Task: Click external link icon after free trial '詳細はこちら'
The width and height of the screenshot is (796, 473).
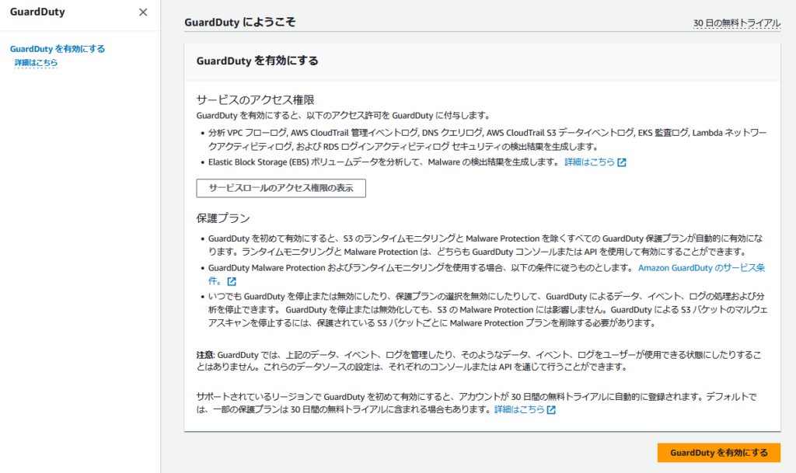Action: point(551,409)
